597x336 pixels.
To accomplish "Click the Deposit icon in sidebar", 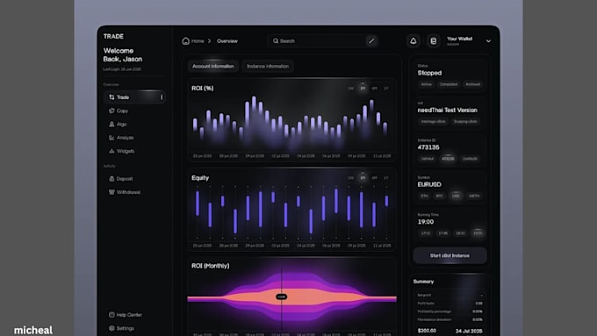I will [x=111, y=178].
